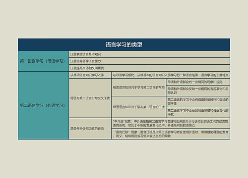
Task: Select the cell 第一语言学习（母语学习）
Action: (x=43, y=61)
